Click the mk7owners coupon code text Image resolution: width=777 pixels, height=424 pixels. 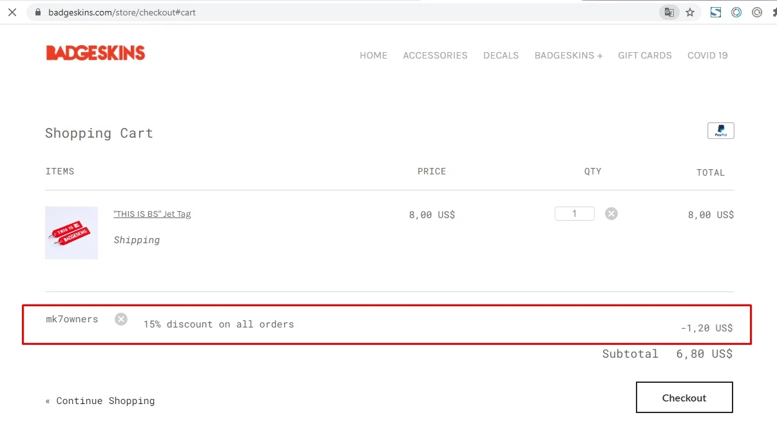click(72, 319)
